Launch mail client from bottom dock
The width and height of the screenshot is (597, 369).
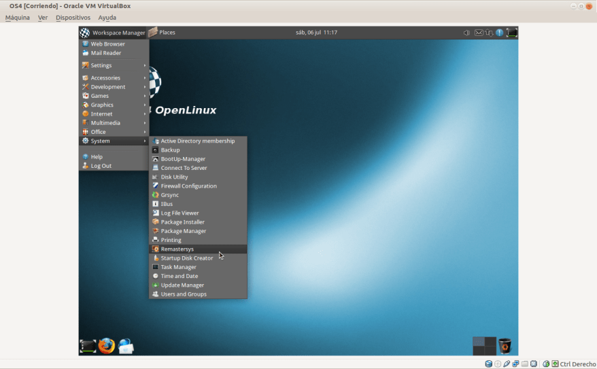coord(126,347)
